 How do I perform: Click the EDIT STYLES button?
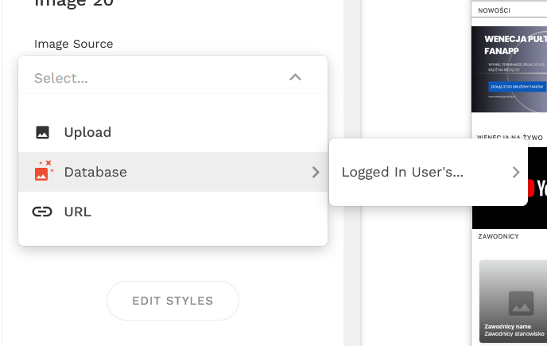pyautogui.click(x=173, y=301)
